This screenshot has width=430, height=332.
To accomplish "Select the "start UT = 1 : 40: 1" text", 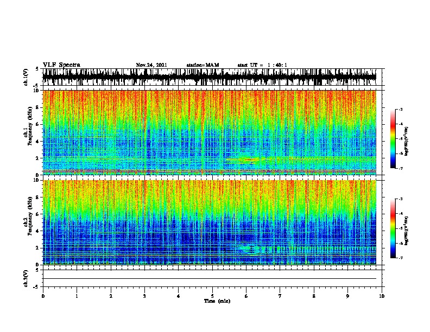I will [x=262, y=65].
